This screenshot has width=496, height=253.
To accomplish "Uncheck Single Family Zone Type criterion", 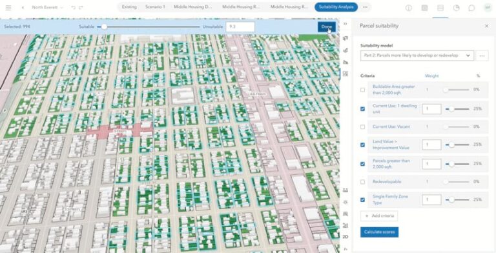I will tap(362, 200).
